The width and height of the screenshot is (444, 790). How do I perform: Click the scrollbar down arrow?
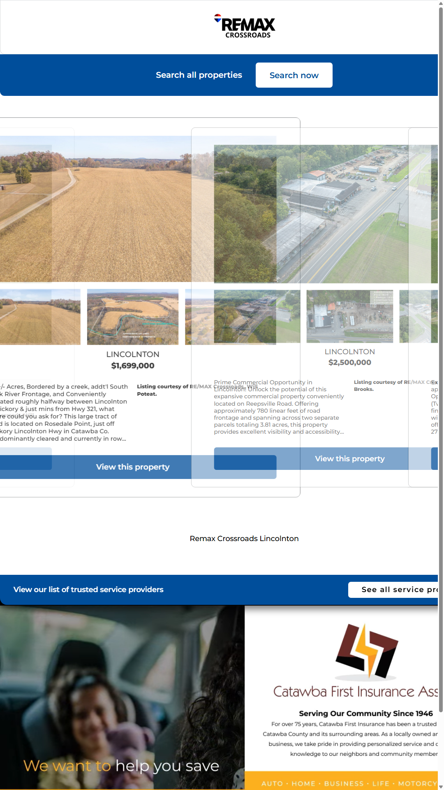click(441, 786)
